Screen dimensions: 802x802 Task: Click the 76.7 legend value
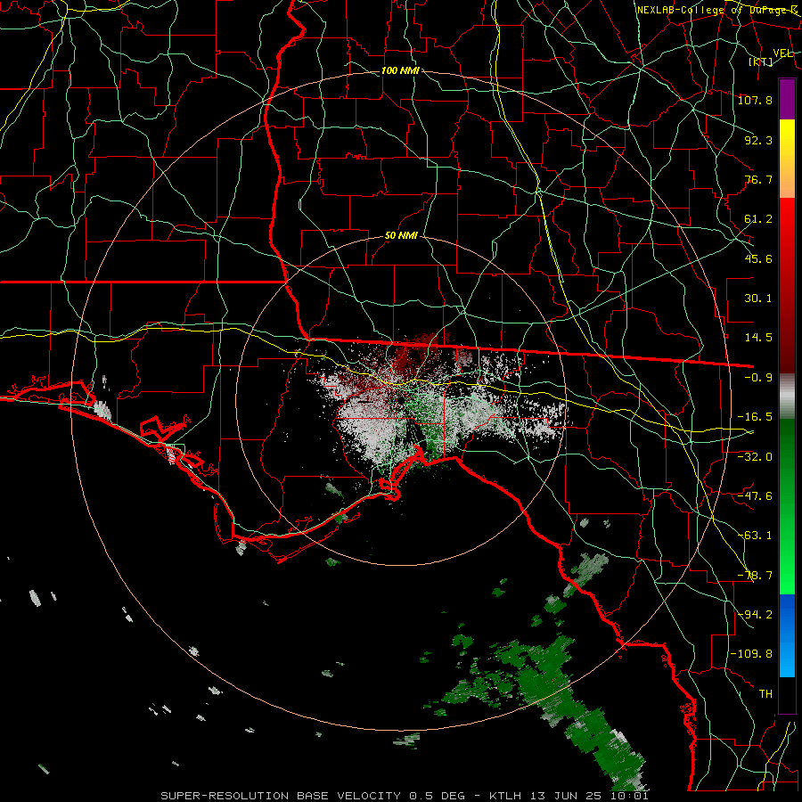pyautogui.click(x=758, y=179)
